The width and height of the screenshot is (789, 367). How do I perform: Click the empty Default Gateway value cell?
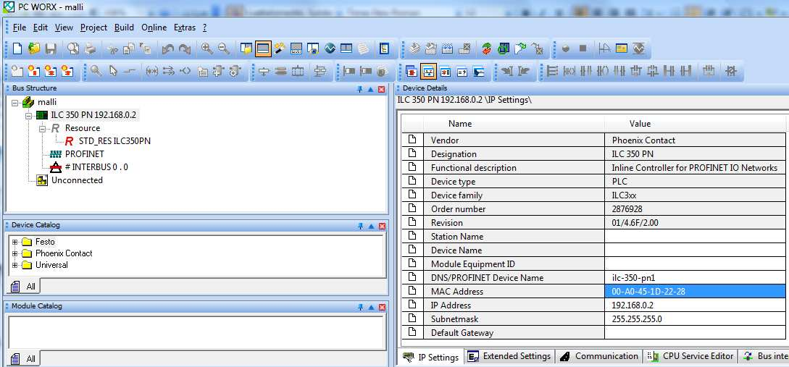click(x=694, y=333)
